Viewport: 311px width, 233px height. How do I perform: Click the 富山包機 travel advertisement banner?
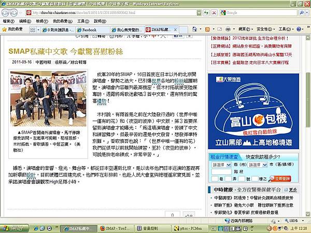tap(253, 111)
